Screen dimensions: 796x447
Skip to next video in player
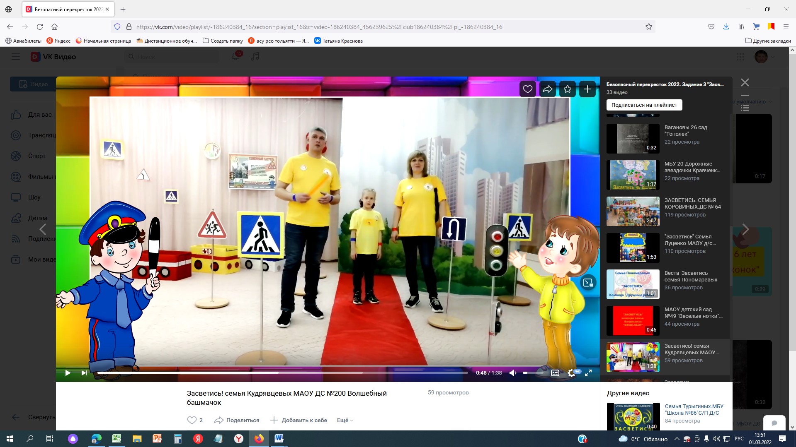click(84, 373)
